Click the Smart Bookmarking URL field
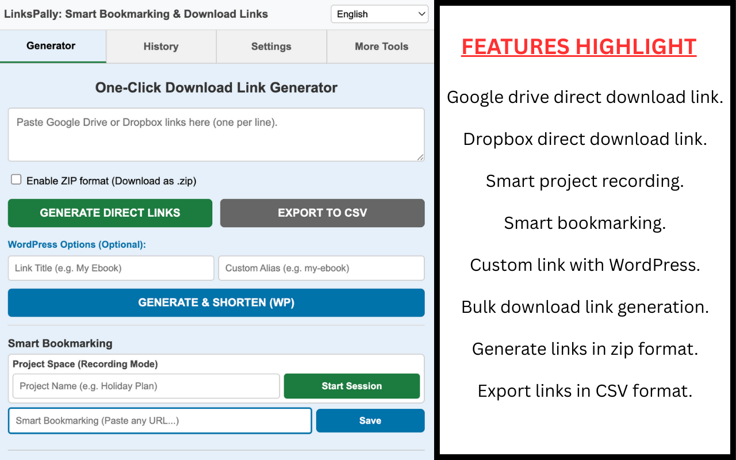Screen dimensions: 736x460 [160, 420]
